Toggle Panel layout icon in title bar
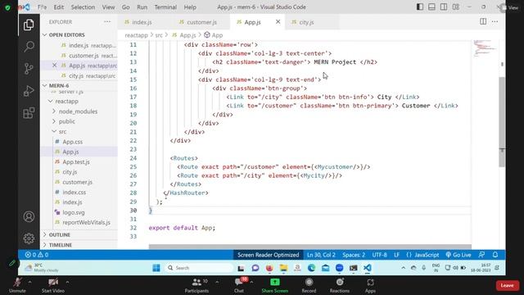The height and width of the screenshot is (295, 524). point(431,7)
